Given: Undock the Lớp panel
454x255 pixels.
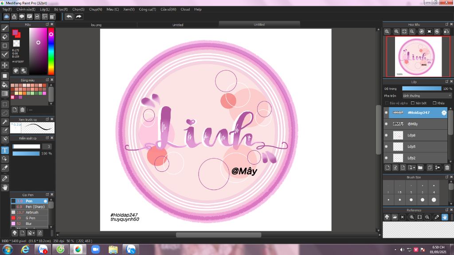Looking at the screenshot, I should click(x=447, y=81).
